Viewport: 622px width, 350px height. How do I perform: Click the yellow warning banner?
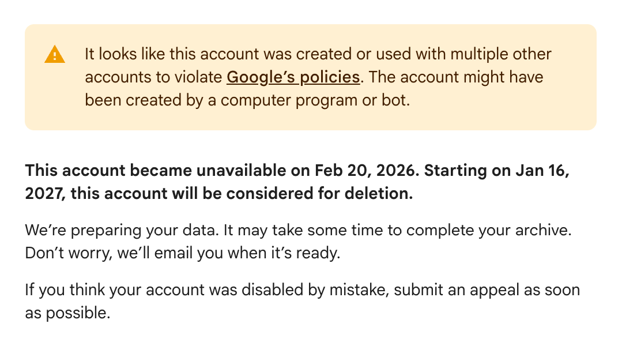(311, 77)
